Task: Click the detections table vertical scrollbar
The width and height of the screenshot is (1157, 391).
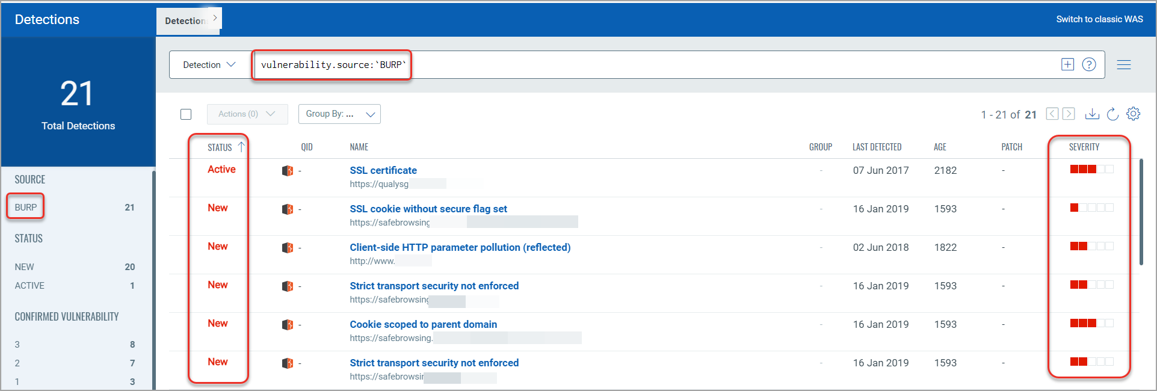Action: pyautogui.click(x=1141, y=212)
